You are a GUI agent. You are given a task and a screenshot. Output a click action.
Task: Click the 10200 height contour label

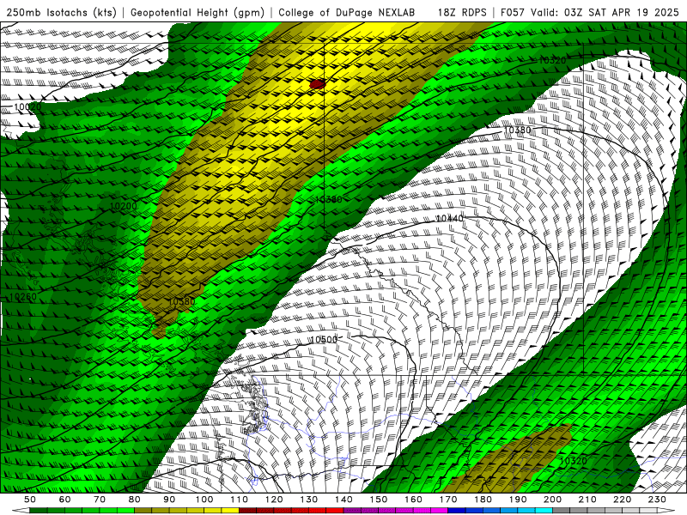pos(123,206)
